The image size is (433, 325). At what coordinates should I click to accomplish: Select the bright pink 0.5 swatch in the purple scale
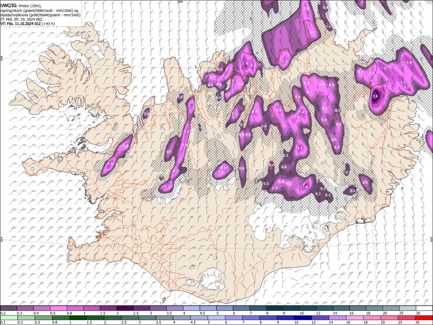click(58, 308)
